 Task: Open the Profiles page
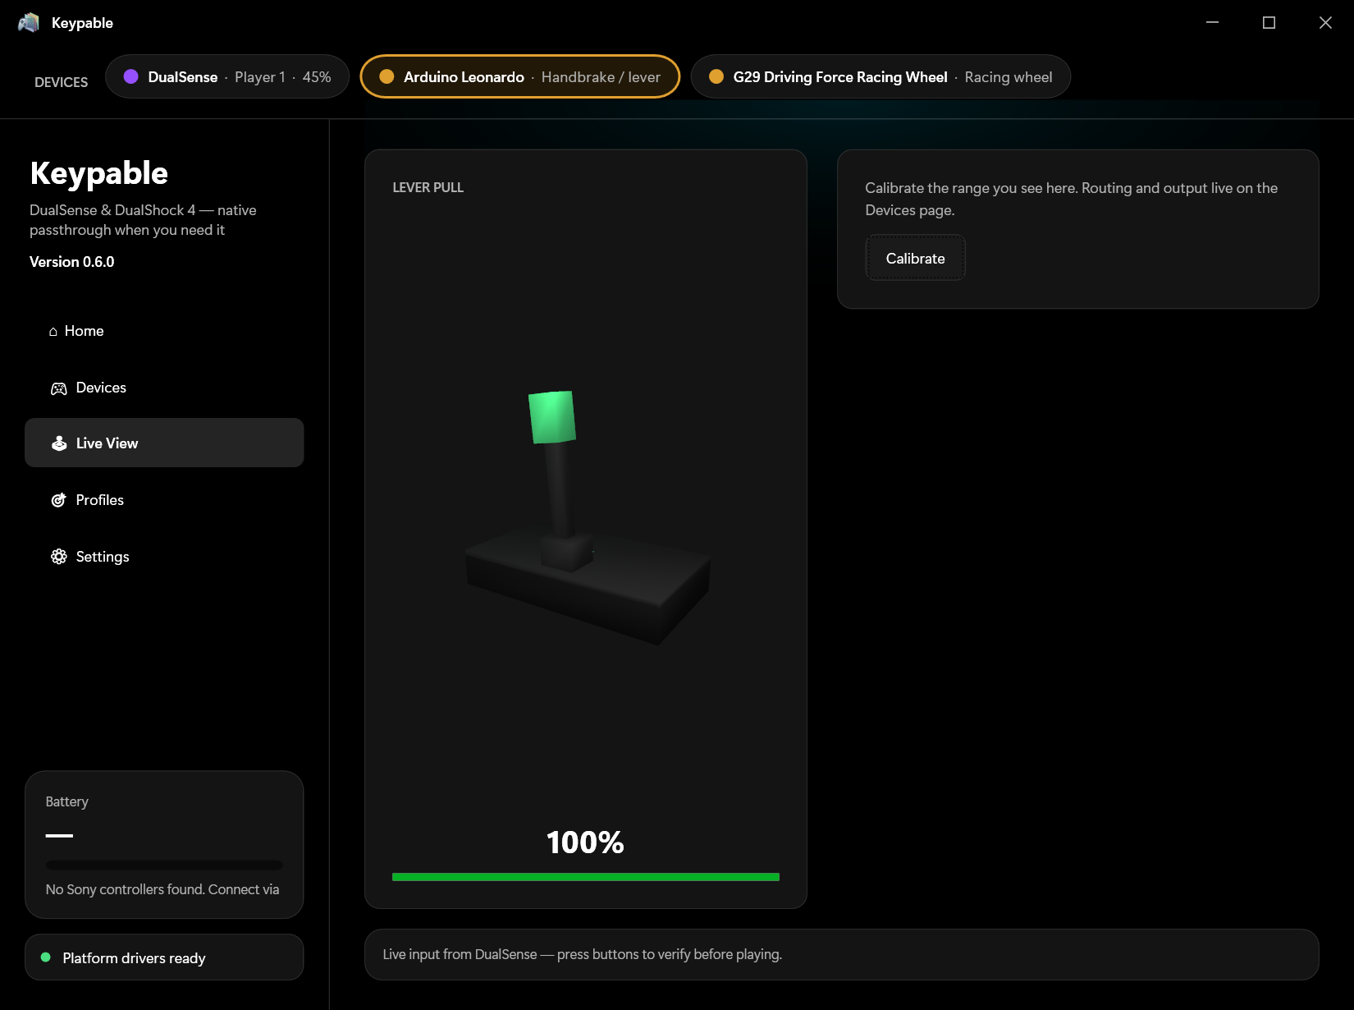click(164, 500)
